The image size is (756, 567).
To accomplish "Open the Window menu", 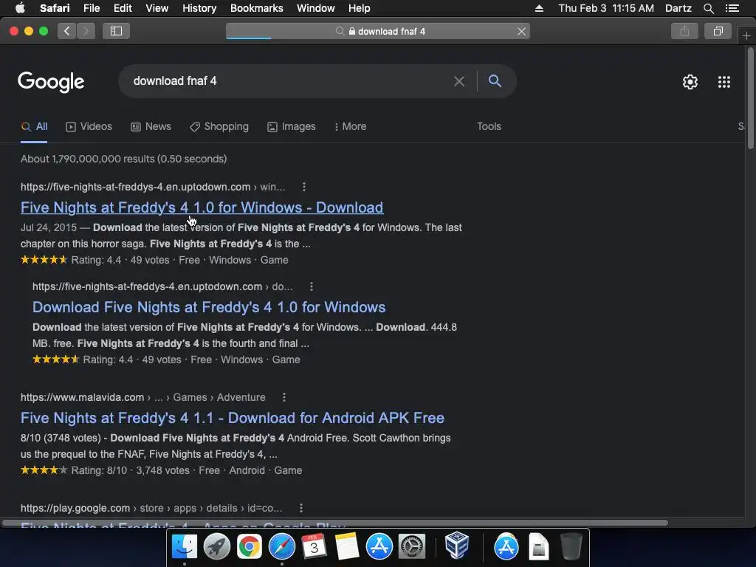I will pyautogui.click(x=316, y=8).
